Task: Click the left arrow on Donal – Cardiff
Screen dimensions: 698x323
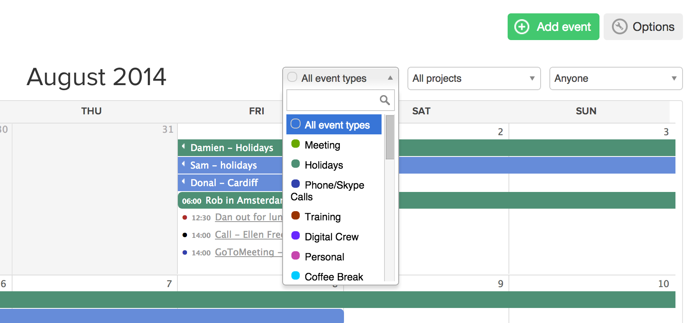Action: 183,182
